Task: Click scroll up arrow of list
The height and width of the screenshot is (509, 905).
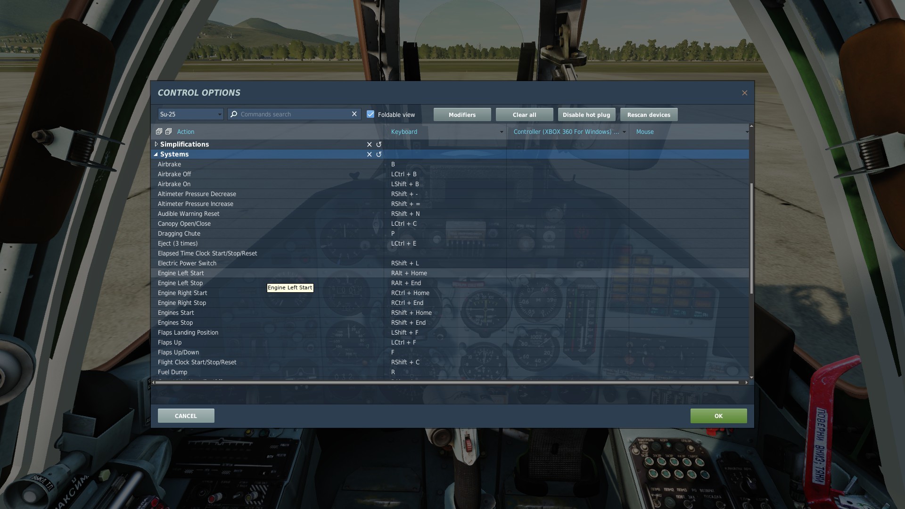Action: (x=751, y=126)
